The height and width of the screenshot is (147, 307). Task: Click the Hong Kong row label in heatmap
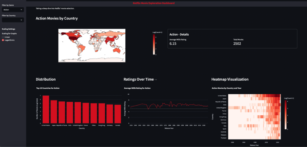pyautogui.click(x=223, y=117)
